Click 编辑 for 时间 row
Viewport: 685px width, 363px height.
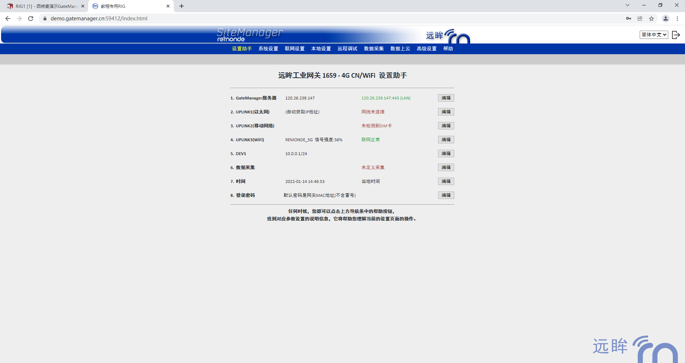click(x=446, y=181)
